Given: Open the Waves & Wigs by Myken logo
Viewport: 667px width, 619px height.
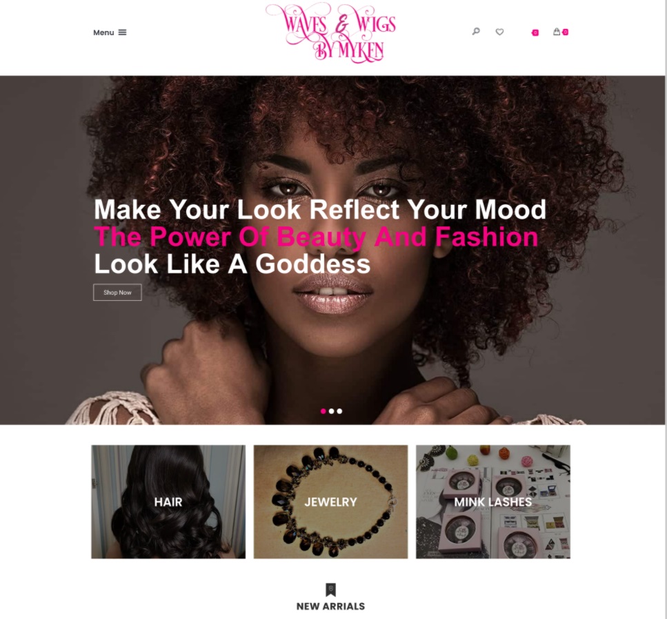Looking at the screenshot, I should [x=331, y=33].
